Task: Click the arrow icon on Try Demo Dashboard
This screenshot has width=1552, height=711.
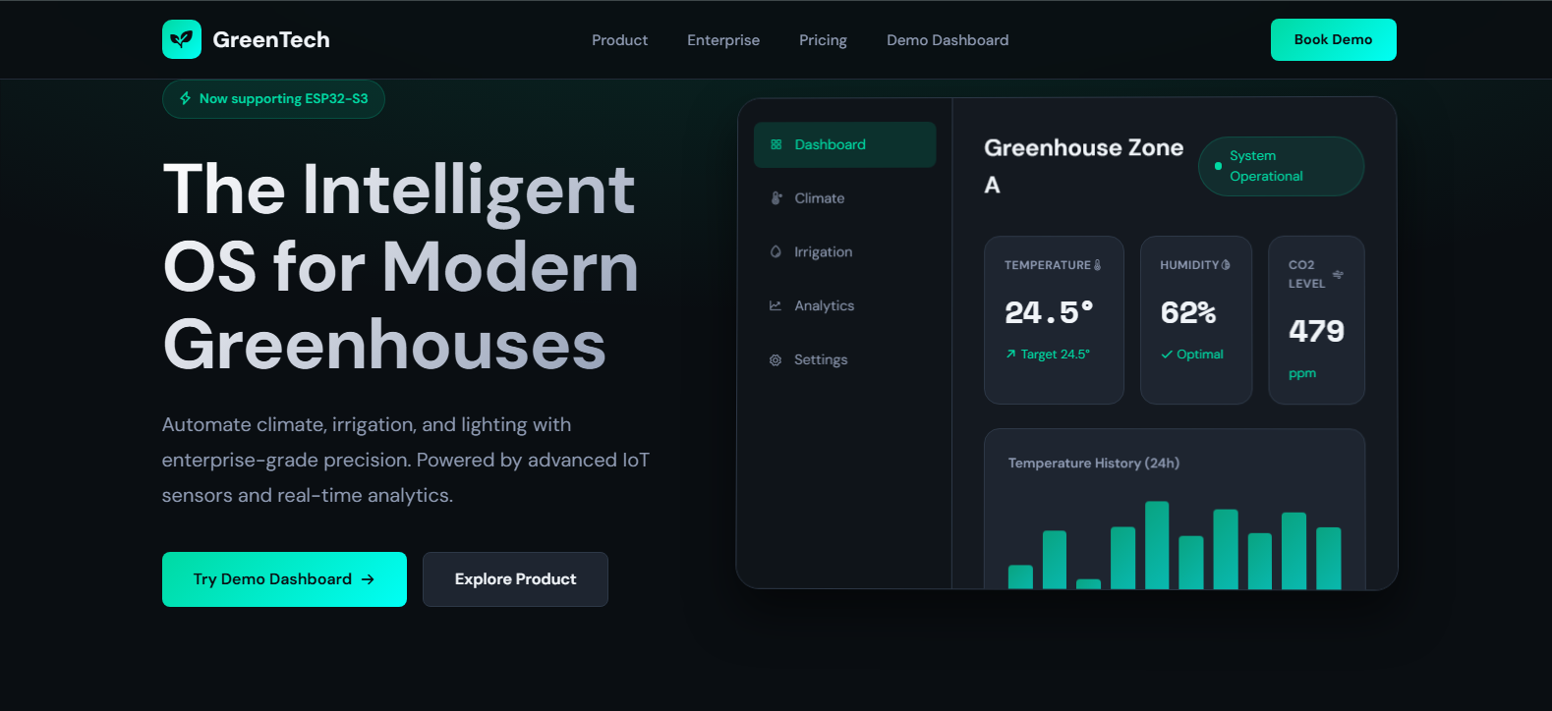Action: click(368, 579)
